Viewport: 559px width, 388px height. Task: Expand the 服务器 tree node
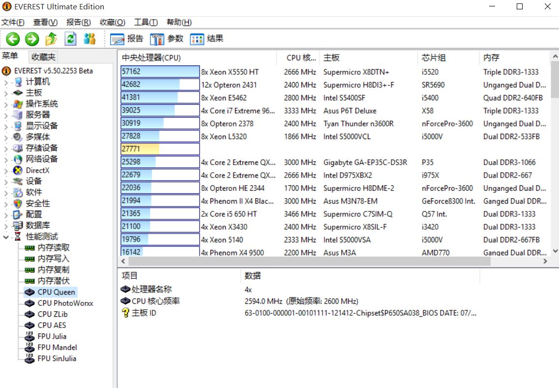pos(6,116)
